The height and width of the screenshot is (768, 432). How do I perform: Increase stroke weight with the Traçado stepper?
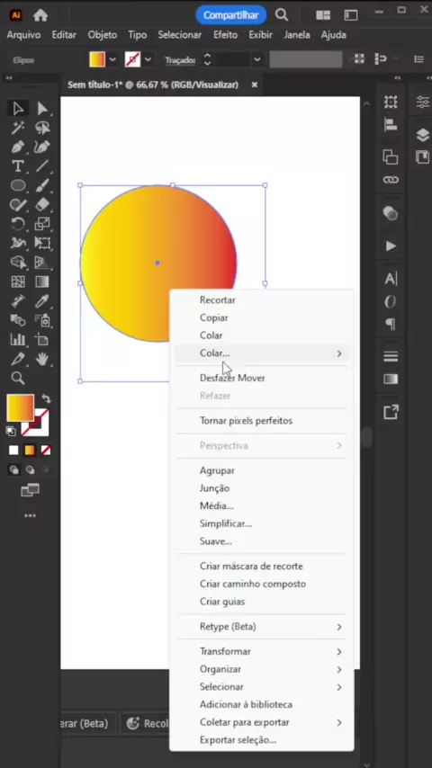coord(207,56)
